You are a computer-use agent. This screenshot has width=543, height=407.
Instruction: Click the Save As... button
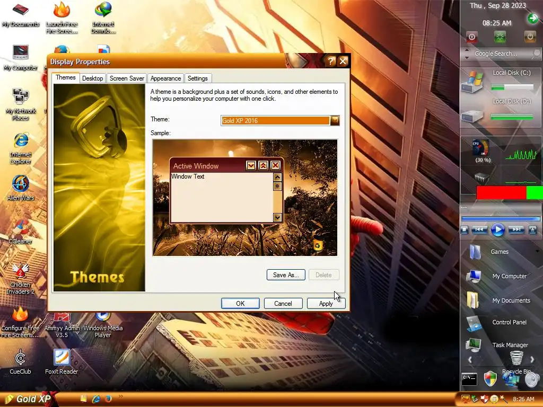point(286,275)
